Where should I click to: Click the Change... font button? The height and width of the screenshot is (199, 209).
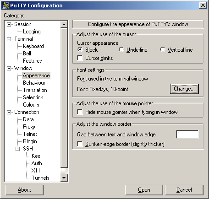(184, 89)
